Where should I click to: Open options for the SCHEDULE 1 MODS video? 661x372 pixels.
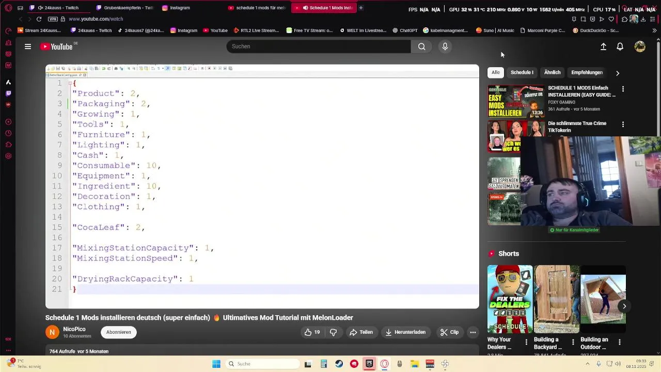point(623,89)
